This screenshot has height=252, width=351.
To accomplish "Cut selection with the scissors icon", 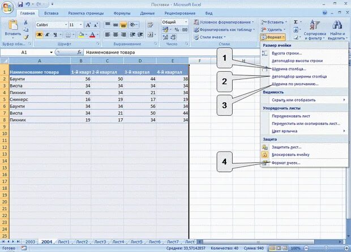I will 25,22.
